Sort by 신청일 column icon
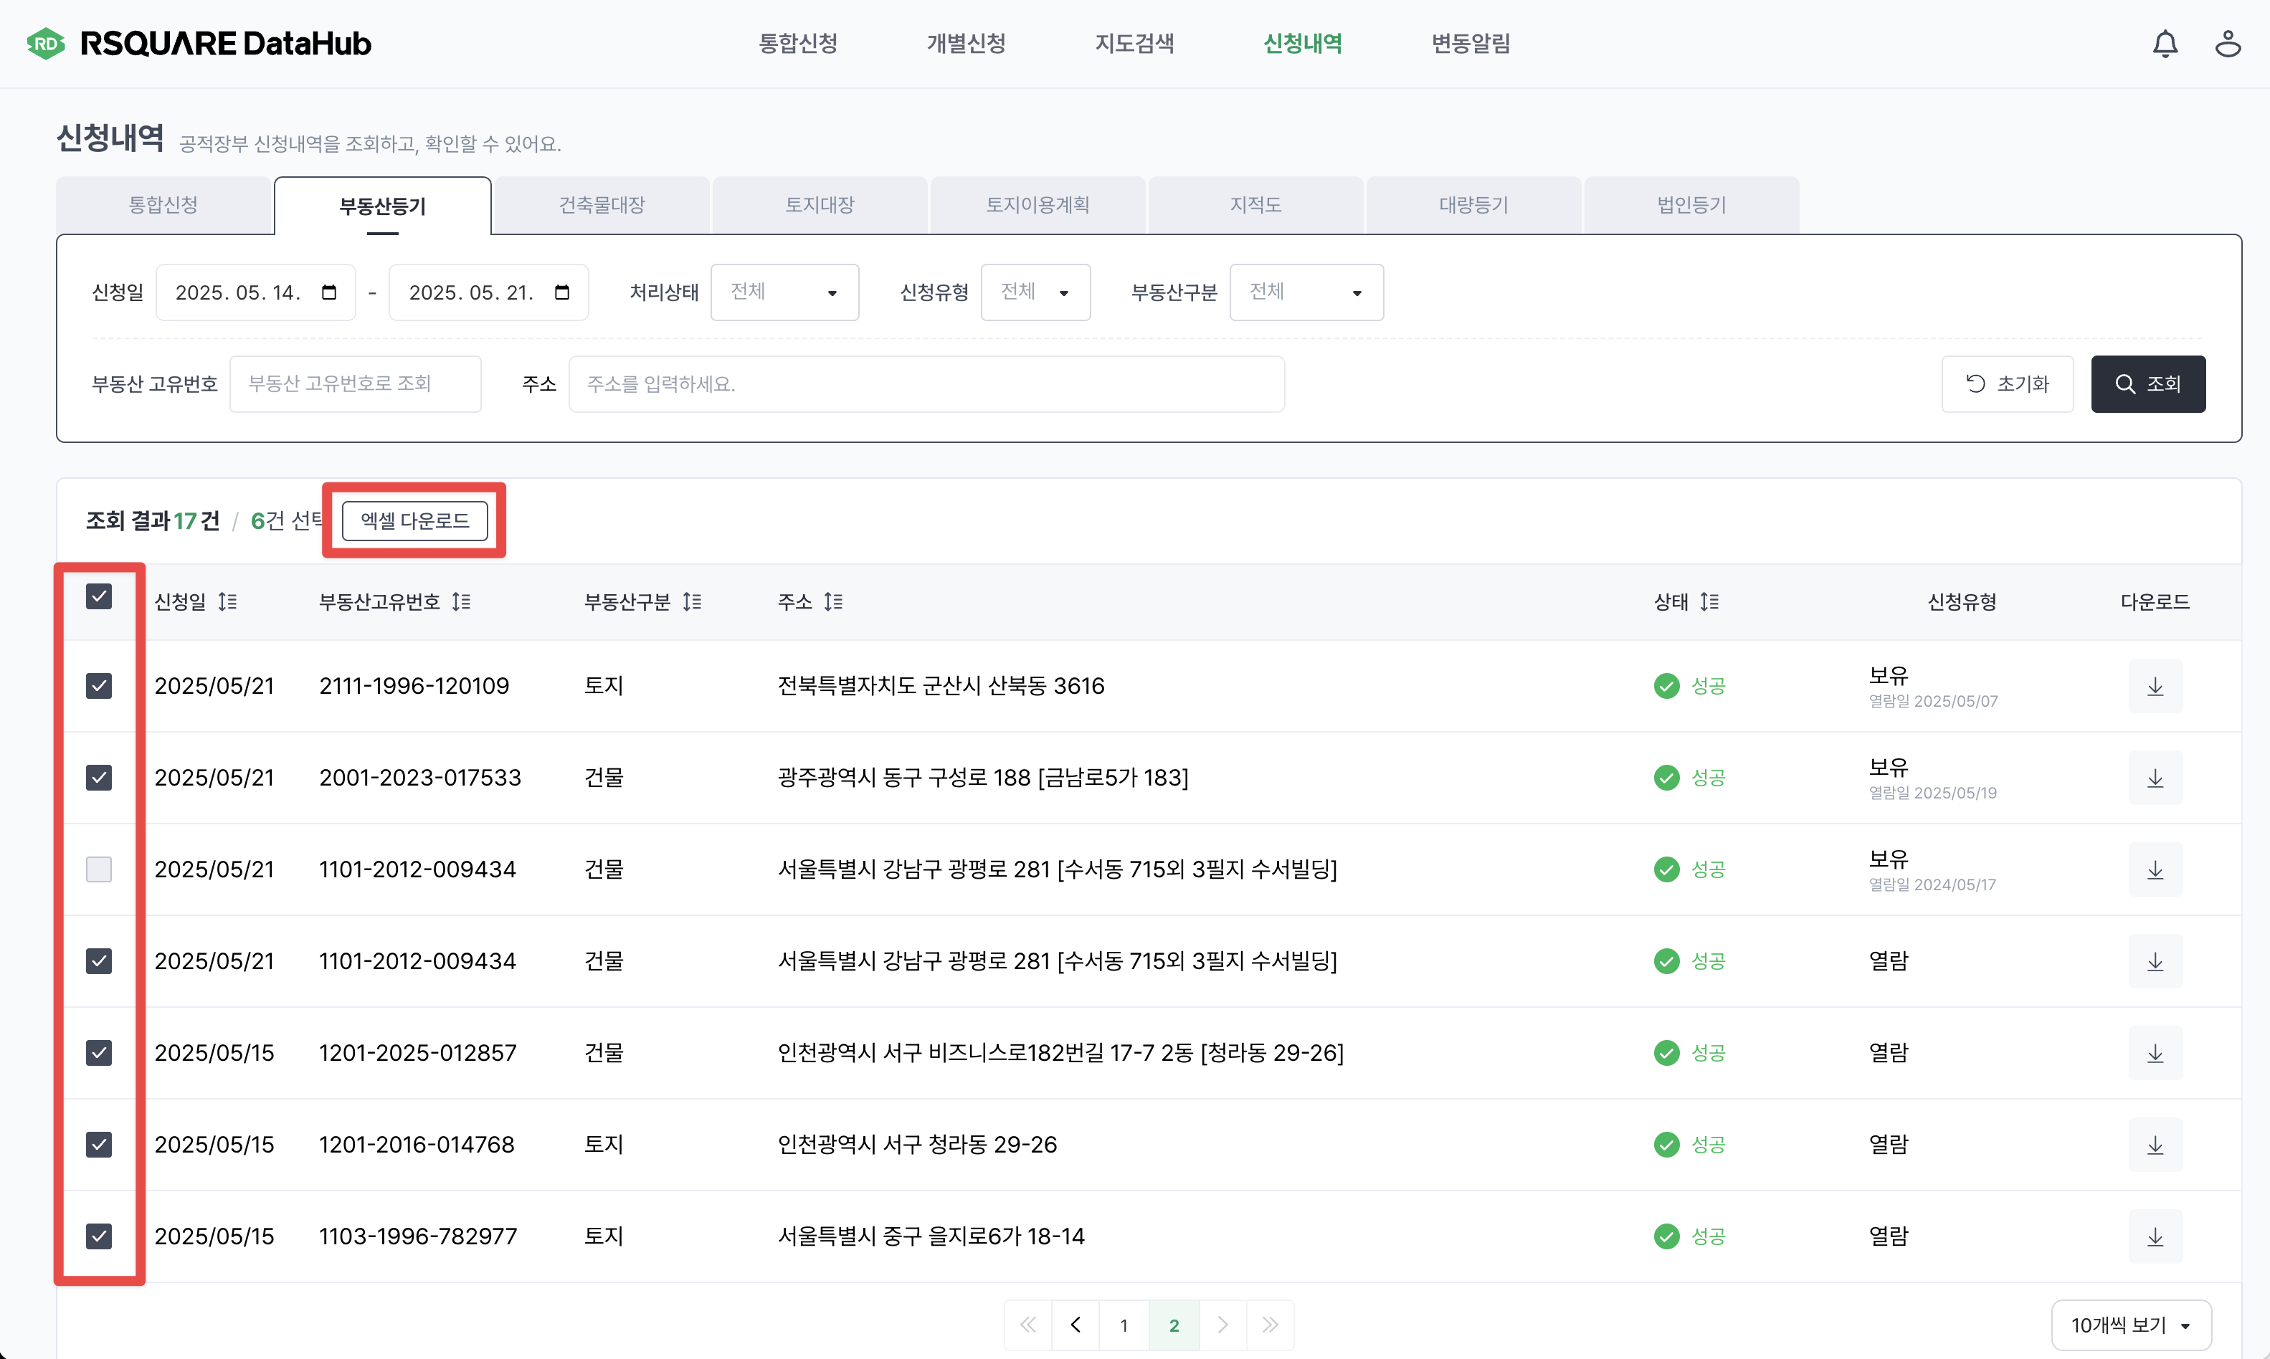 [227, 601]
